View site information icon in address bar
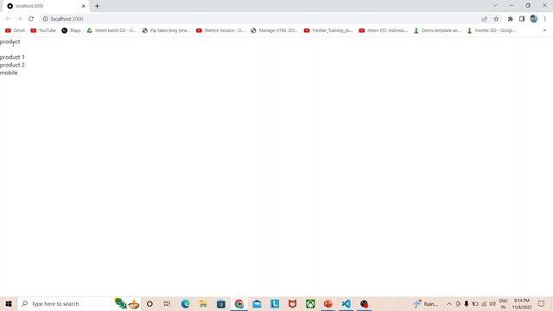 pyautogui.click(x=45, y=19)
